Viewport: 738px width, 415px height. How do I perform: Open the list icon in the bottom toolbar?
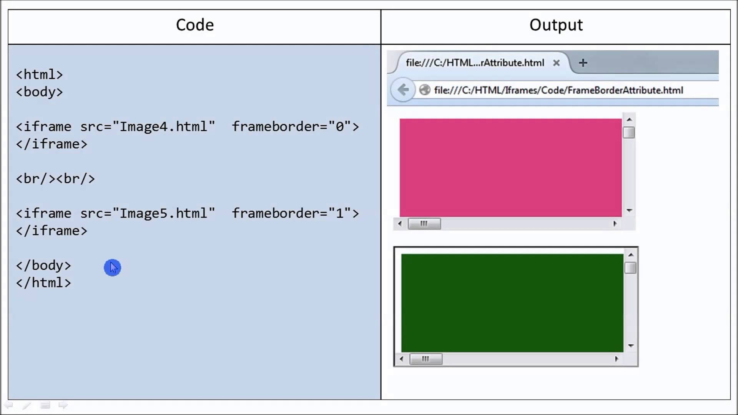click(45, 405)
